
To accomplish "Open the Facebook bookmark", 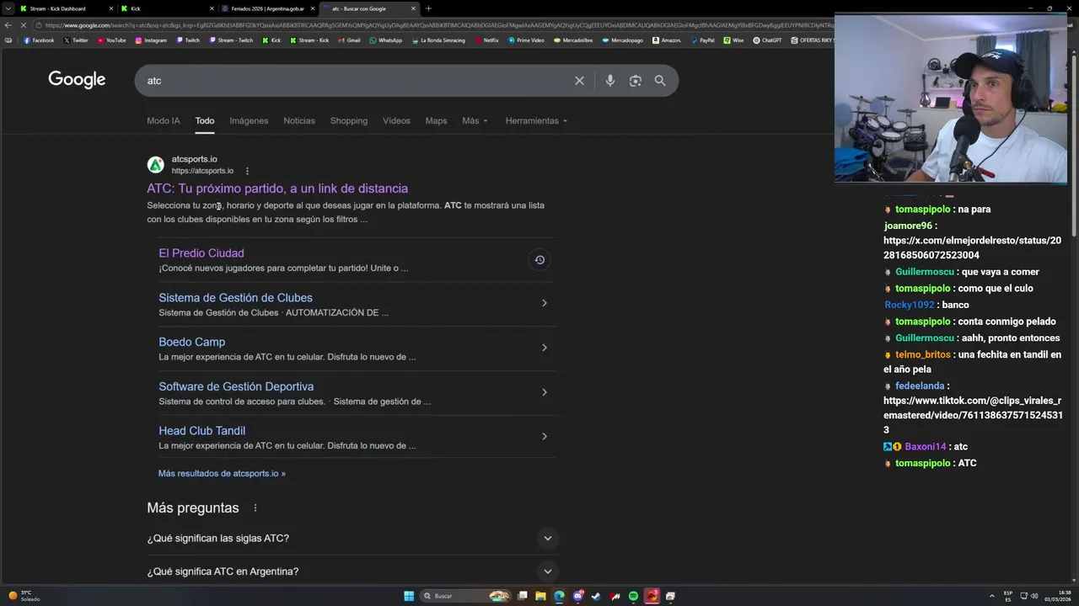I will (39, 40).
